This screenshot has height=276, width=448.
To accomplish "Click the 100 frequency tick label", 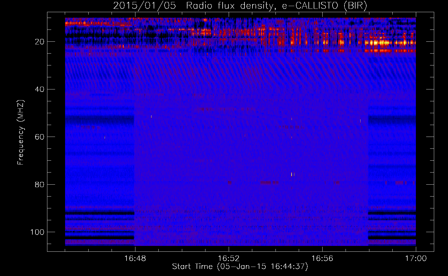I will point(37,232).
